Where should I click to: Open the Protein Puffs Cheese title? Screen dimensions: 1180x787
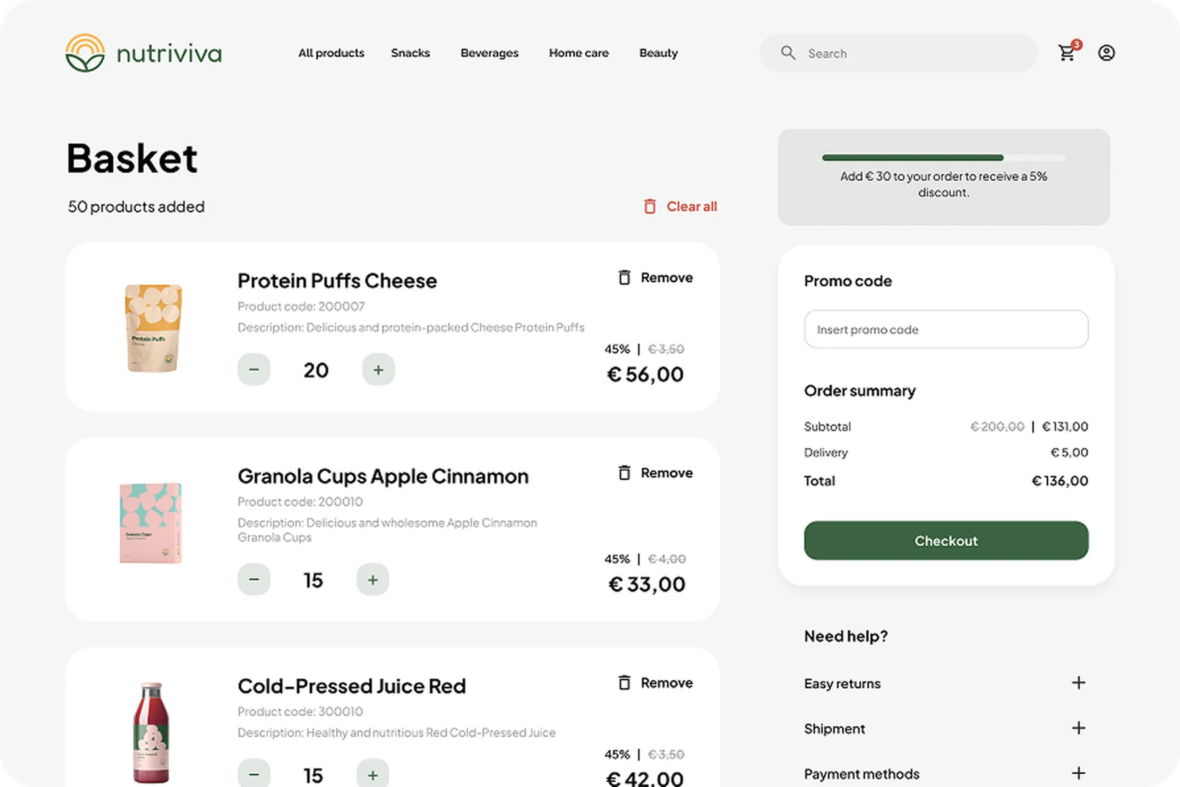coord(337,281)
